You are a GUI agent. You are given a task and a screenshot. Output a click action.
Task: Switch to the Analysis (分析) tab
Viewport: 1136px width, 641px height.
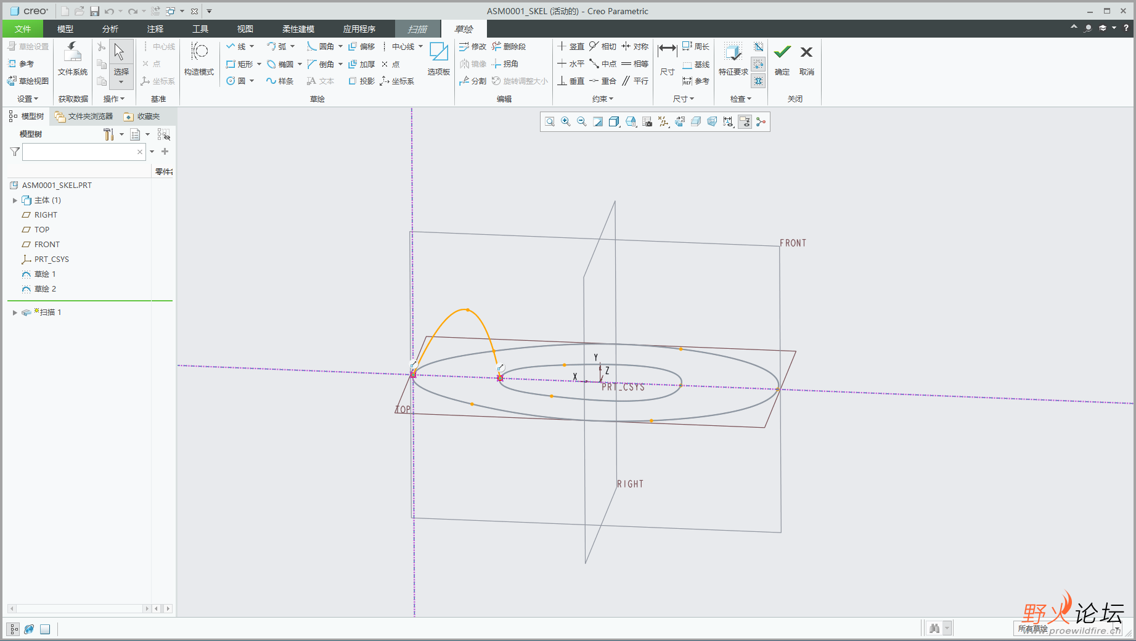click(110, 29)
